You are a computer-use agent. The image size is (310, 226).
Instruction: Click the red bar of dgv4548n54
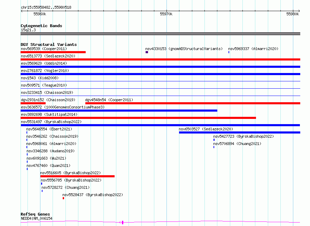point(193,103)
